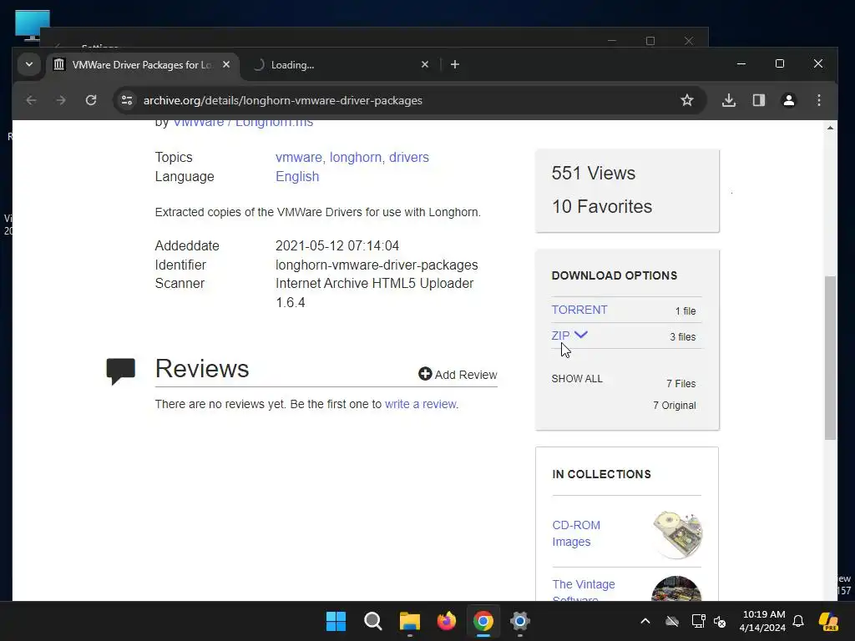Open The Vintage Software collection link

coord(584,592)
